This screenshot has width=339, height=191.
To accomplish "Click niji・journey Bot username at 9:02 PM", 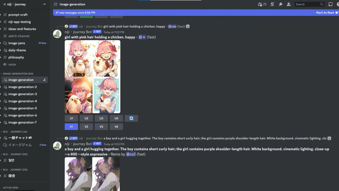I will click(x=78, y=32).
